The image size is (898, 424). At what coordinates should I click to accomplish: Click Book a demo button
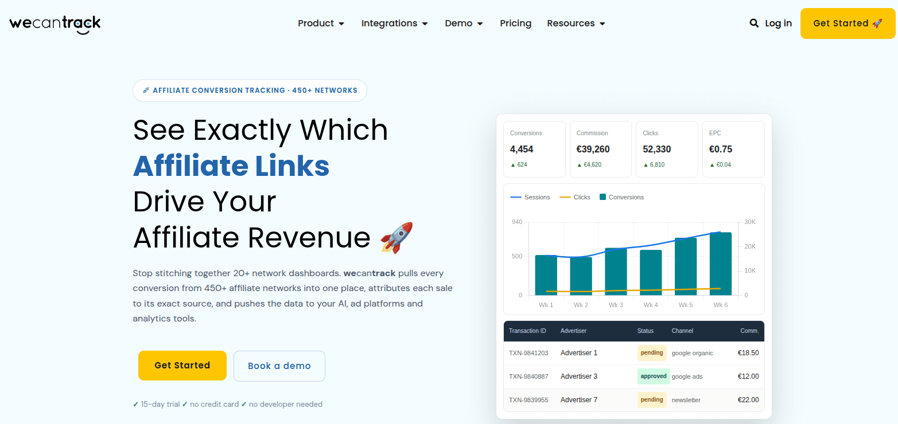[x=279, y=366]
